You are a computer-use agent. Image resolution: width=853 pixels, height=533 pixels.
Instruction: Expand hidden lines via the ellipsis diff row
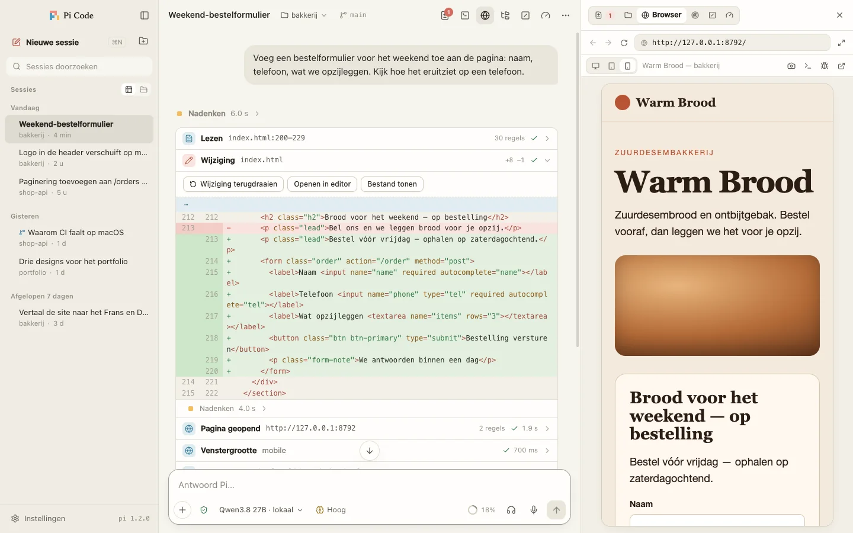point(367,204)
